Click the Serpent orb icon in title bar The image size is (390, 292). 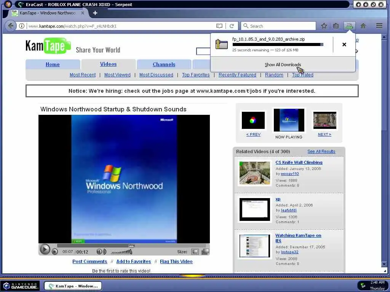[x=8, y=5]
